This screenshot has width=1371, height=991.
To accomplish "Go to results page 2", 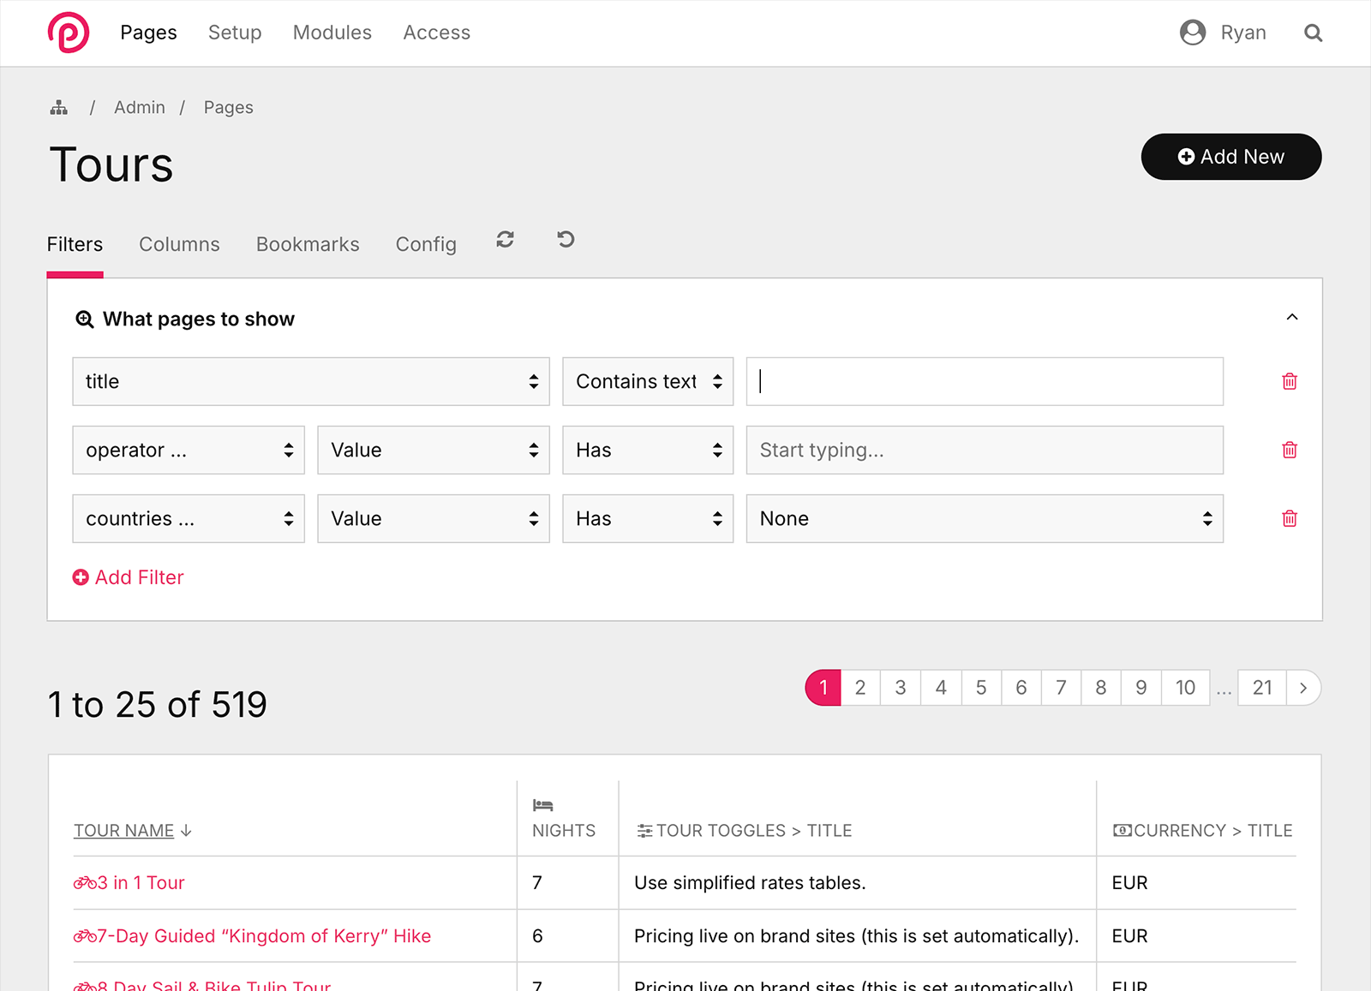I will [x=860, y=688].
